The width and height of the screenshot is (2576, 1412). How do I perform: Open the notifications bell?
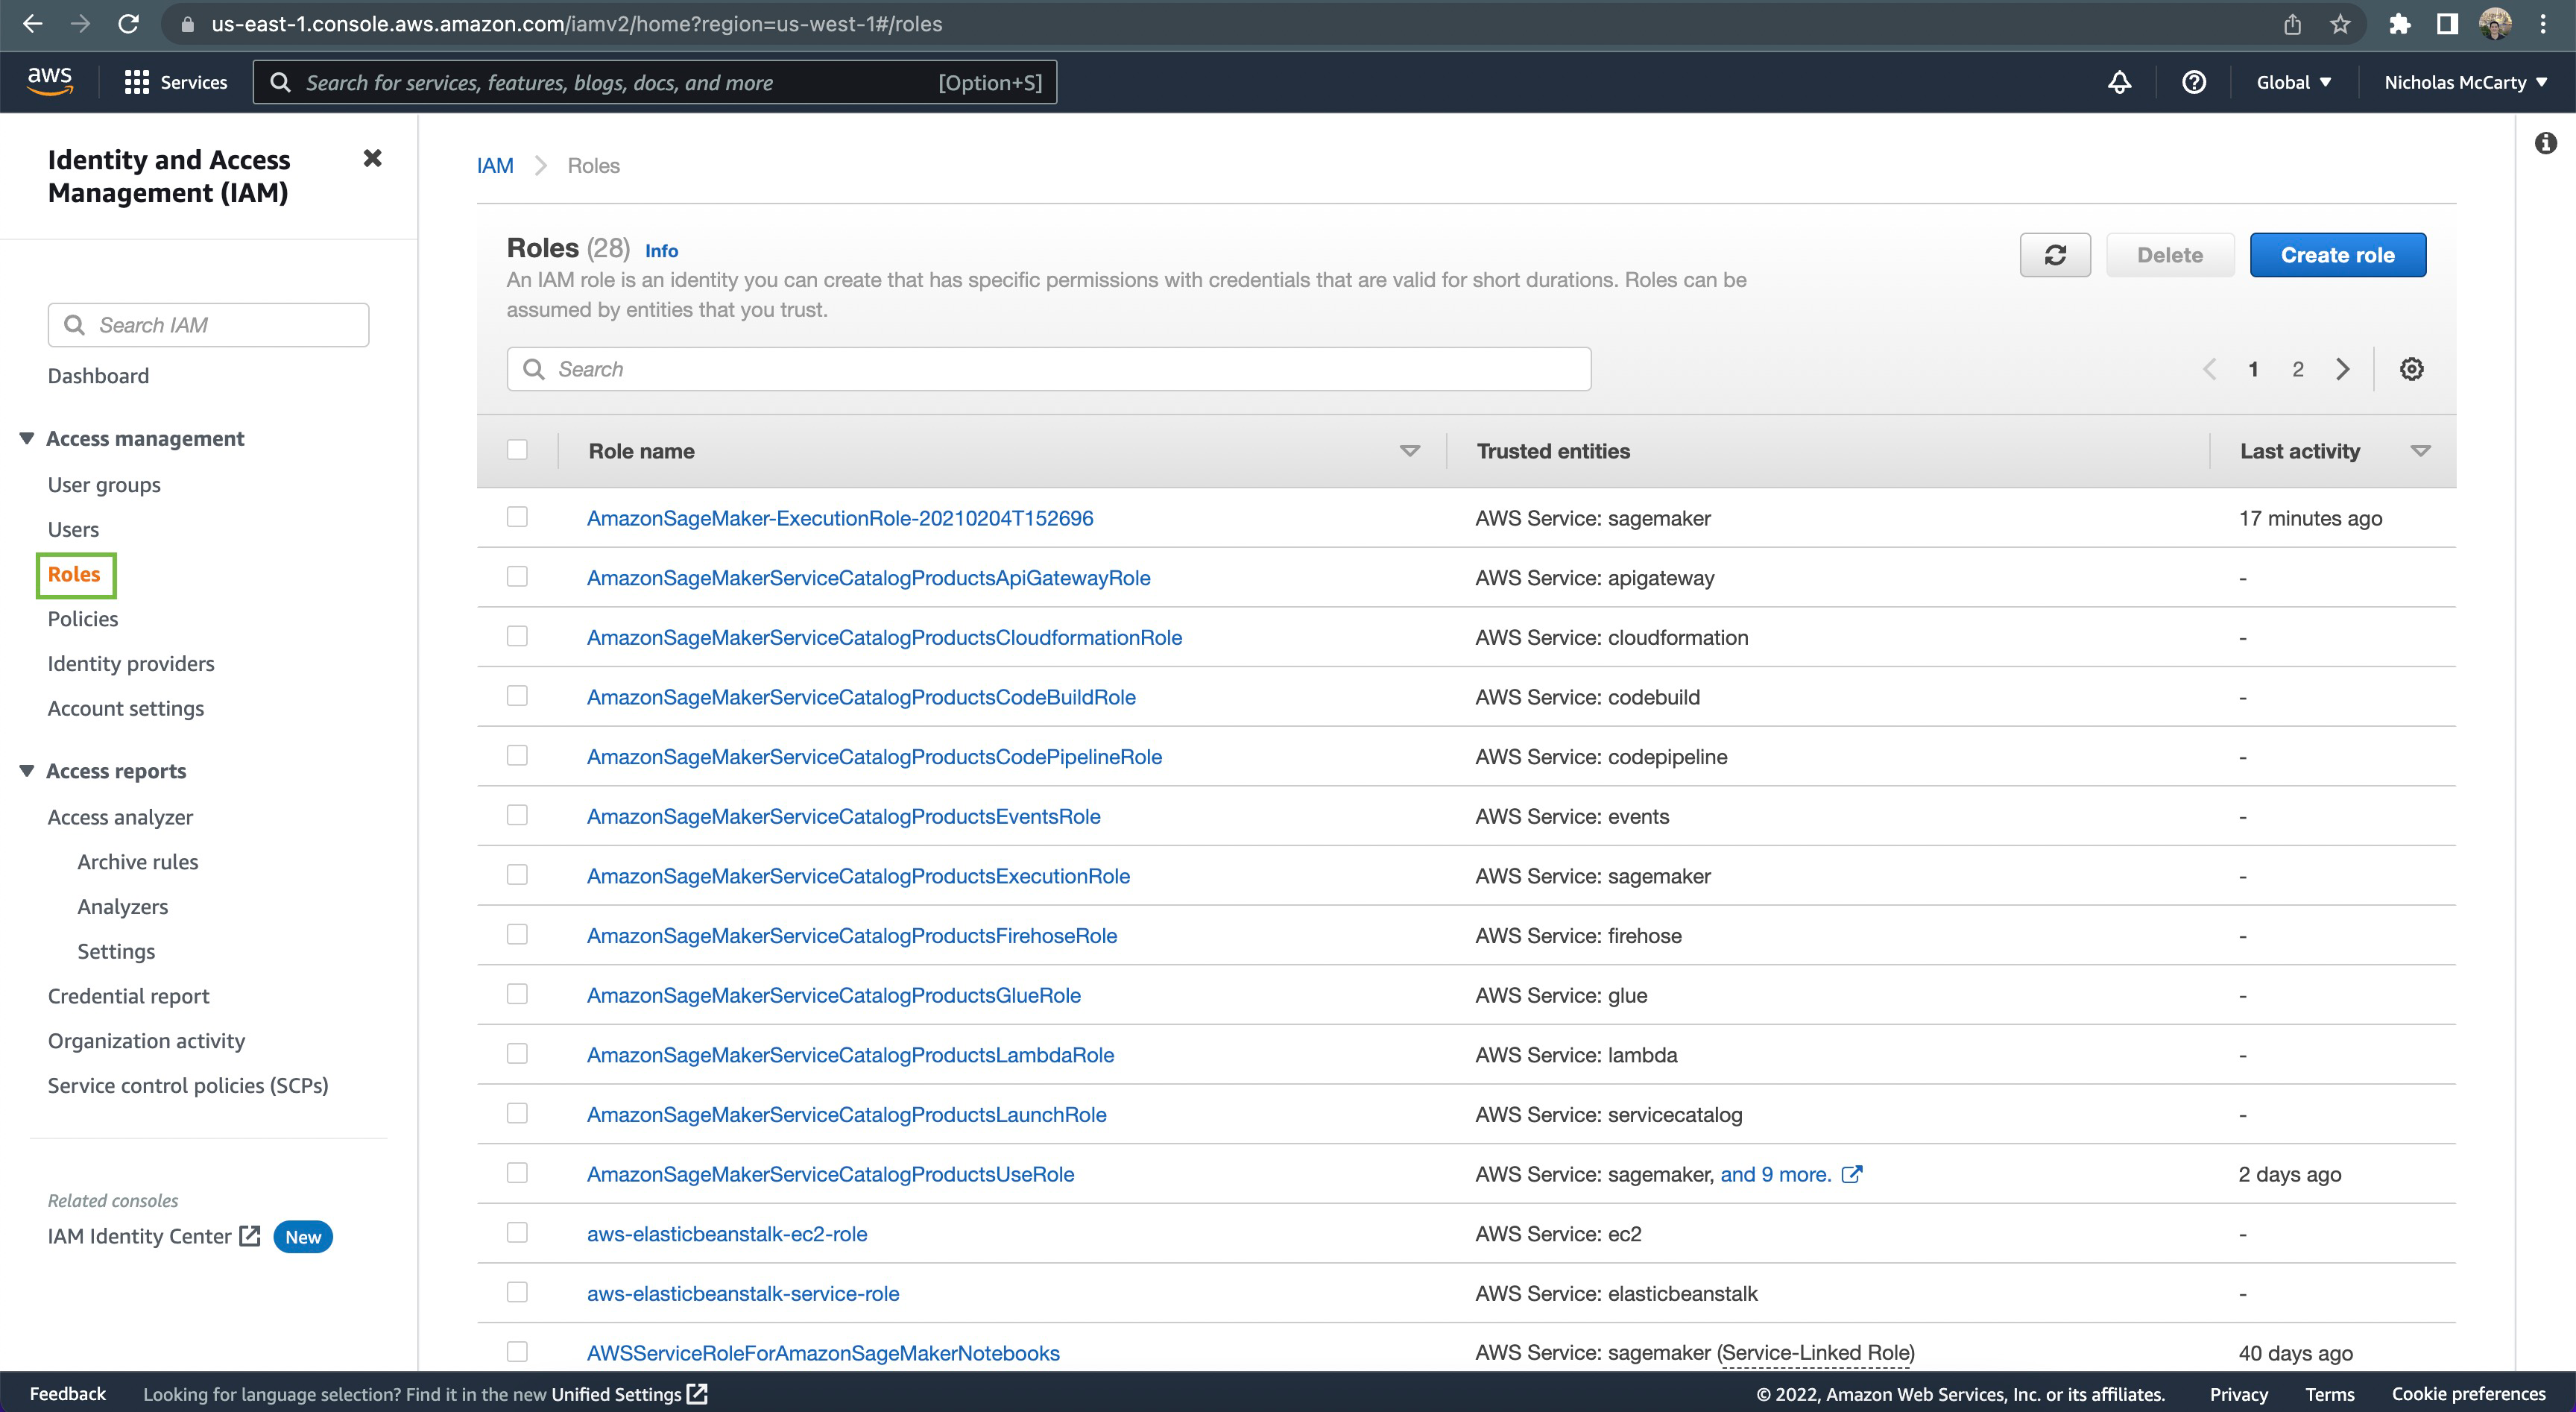(2119, 82)
